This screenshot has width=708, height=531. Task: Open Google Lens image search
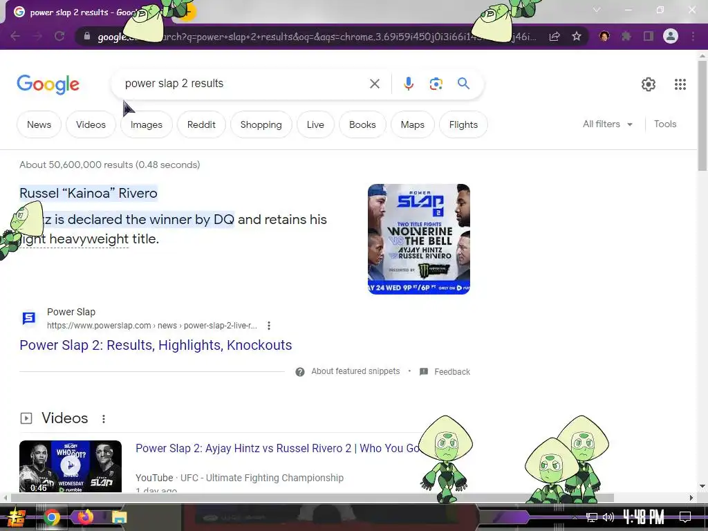436,84
